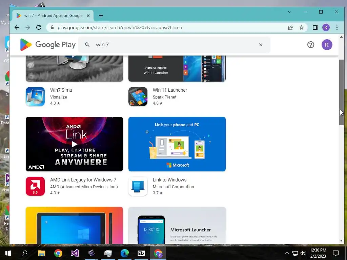Open Google Play help center
Screen dimensions: 347x260
[x=311, y=45]
